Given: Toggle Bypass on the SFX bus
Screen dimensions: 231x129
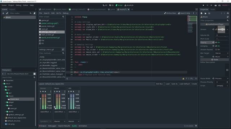Looking at the screenshot, I should pos(74,92).
